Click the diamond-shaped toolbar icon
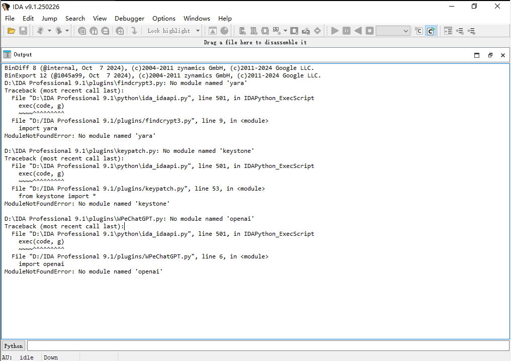The height and width of the screenshot is (361, 511). tap(317, 31)
